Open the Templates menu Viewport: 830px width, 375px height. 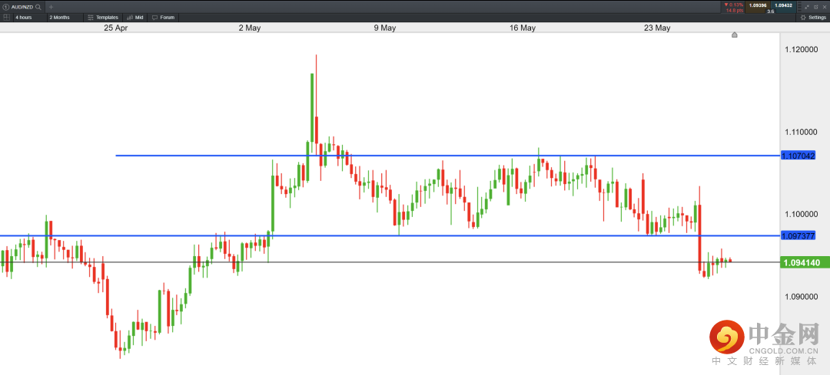(103, 18)
